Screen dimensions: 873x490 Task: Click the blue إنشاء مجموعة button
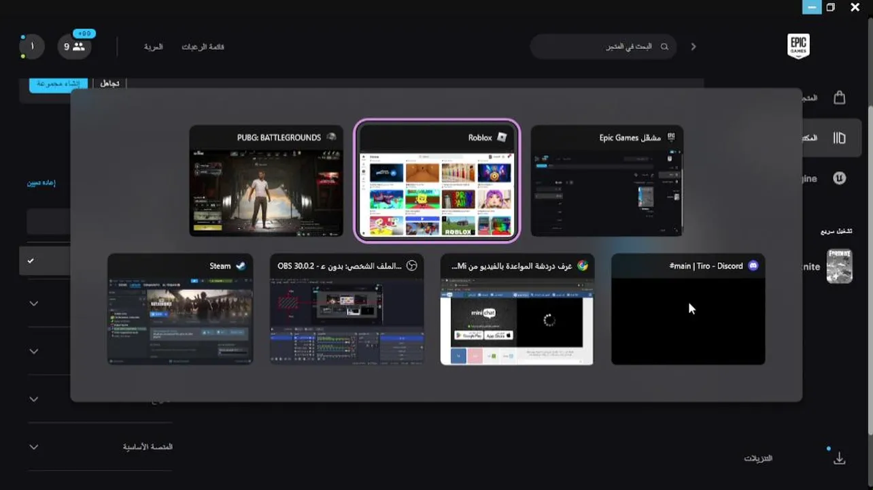[58, 84]
